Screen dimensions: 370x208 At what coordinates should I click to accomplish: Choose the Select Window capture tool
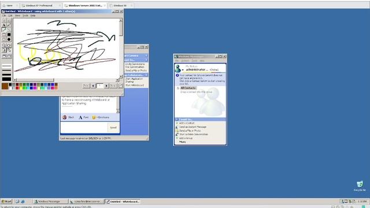[x=9, y=56]
